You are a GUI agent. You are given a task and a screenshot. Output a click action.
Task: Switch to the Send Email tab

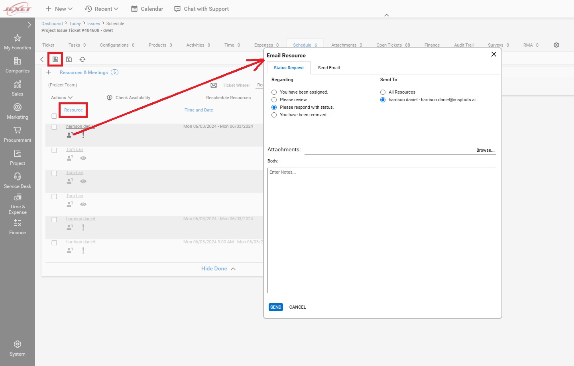coord(328,68)
